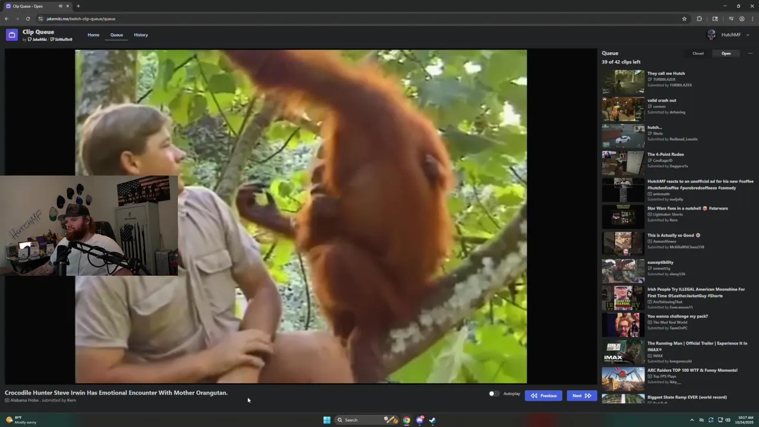Set the queue to Closed
759x427 pixels.
pyautogui.click(x=698, y=53)
